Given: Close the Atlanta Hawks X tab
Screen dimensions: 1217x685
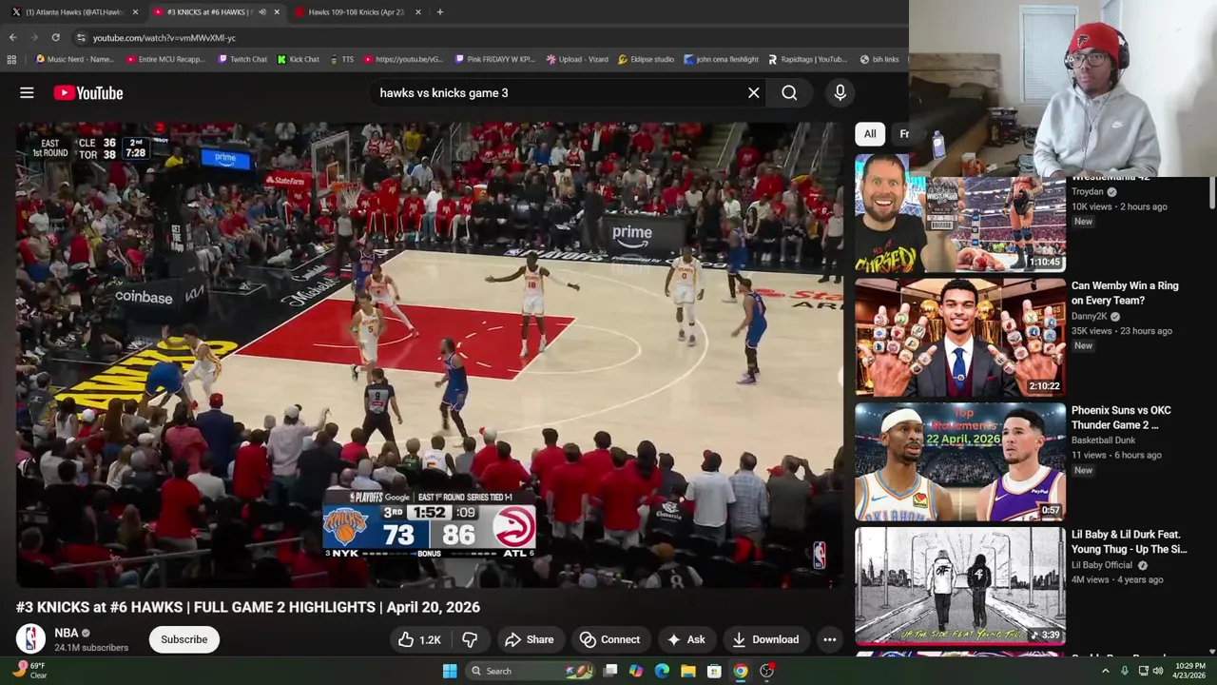Looking at the screenshot, I should click(135, 12).
